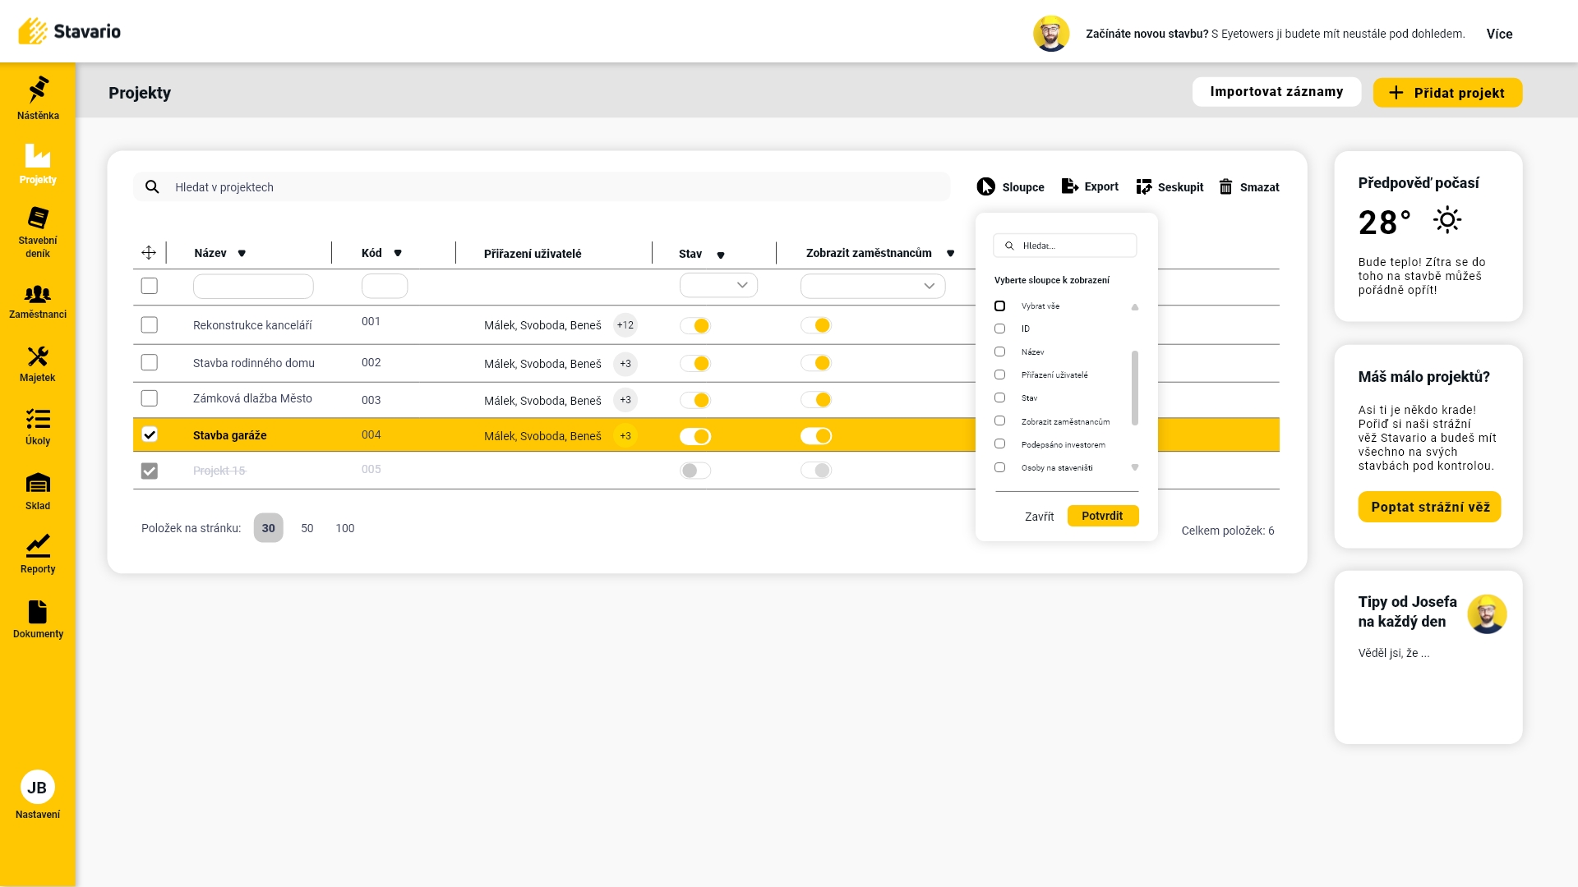Go to Zaměstnanci people icon
Screen dimensions: 1578x887
click(x=38, y=294)
